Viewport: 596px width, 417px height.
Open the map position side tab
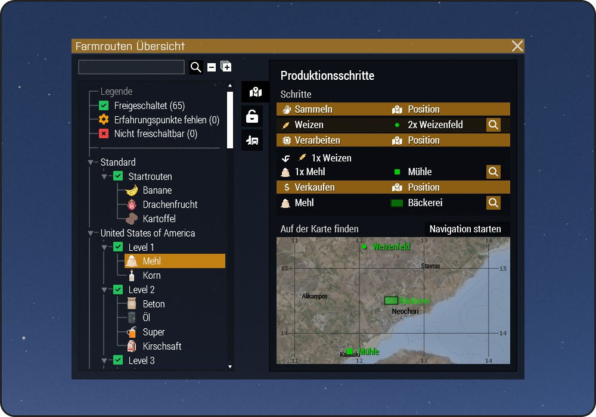click(x=256, y=92)
